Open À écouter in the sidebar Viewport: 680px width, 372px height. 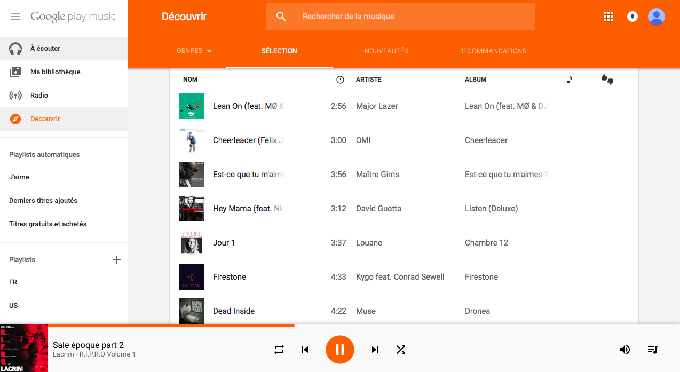(64, 49)
